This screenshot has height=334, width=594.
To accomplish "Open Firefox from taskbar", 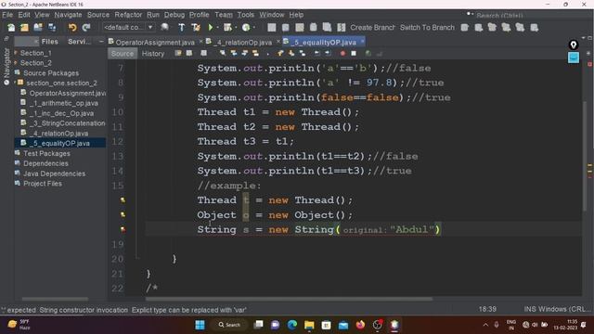I will [x=360, y=325].
